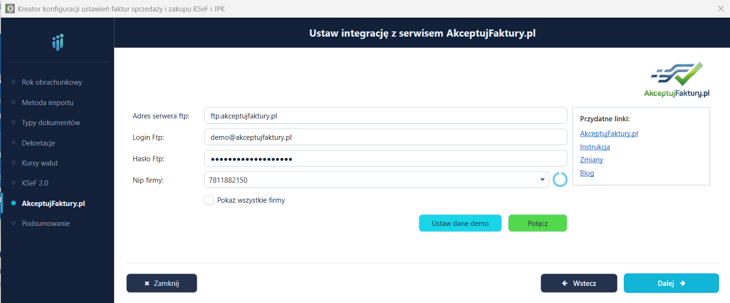730x303 pixels.
Task: Click the Zamknij button
Action: [x=162, y=283]
